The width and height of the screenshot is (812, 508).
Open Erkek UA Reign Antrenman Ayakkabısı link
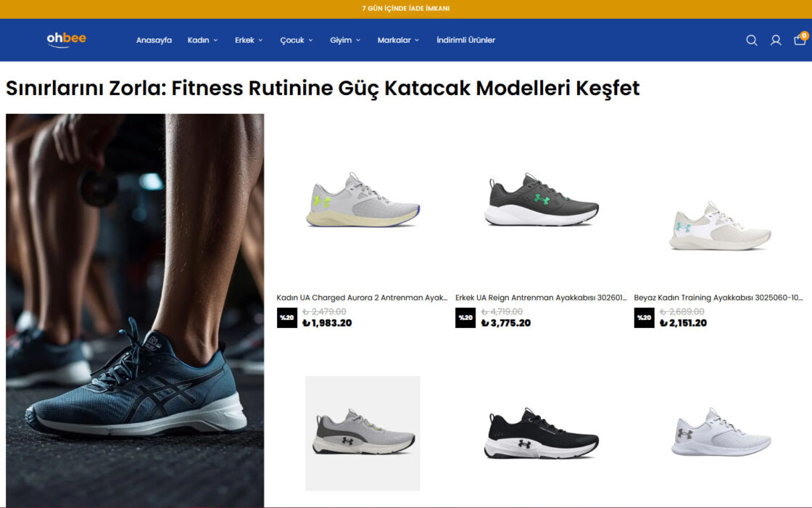coord(541,298)
